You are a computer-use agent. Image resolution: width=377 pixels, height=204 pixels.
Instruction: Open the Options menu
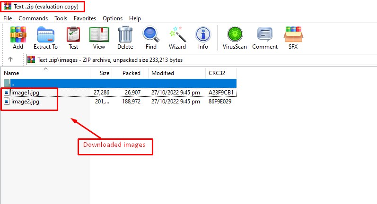pyautogui.click(x=113, y=18)
